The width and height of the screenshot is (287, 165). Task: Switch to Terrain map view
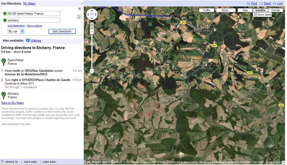(276, 10)
